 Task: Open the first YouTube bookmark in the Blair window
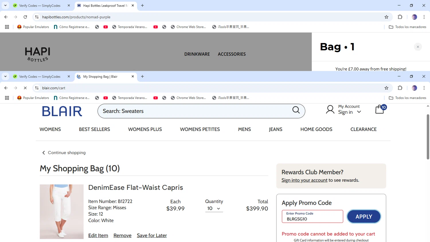[x=105, y=98]
